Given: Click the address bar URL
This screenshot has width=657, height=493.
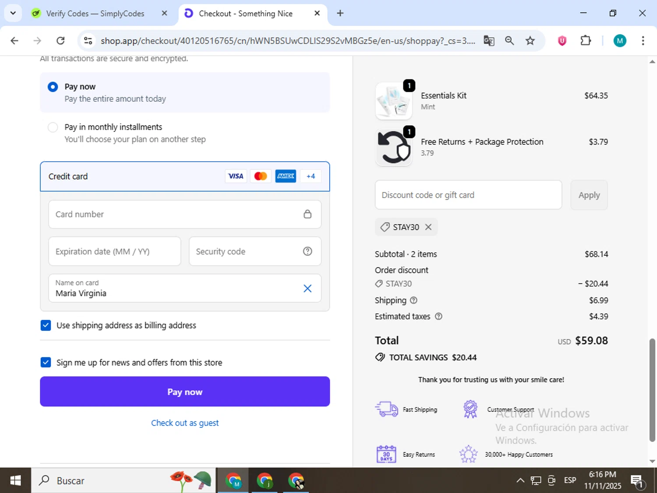Looking at the screenshot, I should point(288,41).
